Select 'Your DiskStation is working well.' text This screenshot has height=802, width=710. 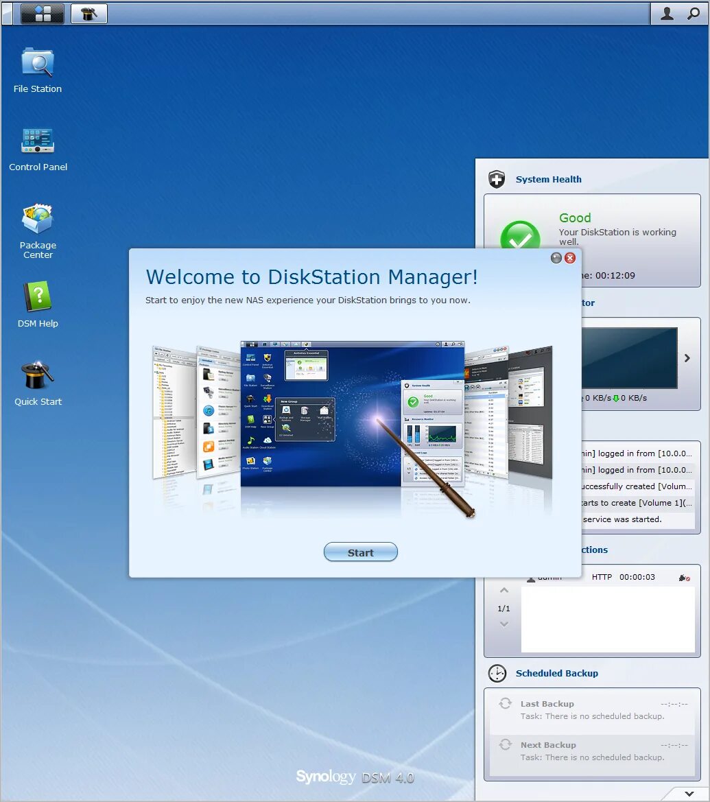pyautogui.click(x=617, y=236)
